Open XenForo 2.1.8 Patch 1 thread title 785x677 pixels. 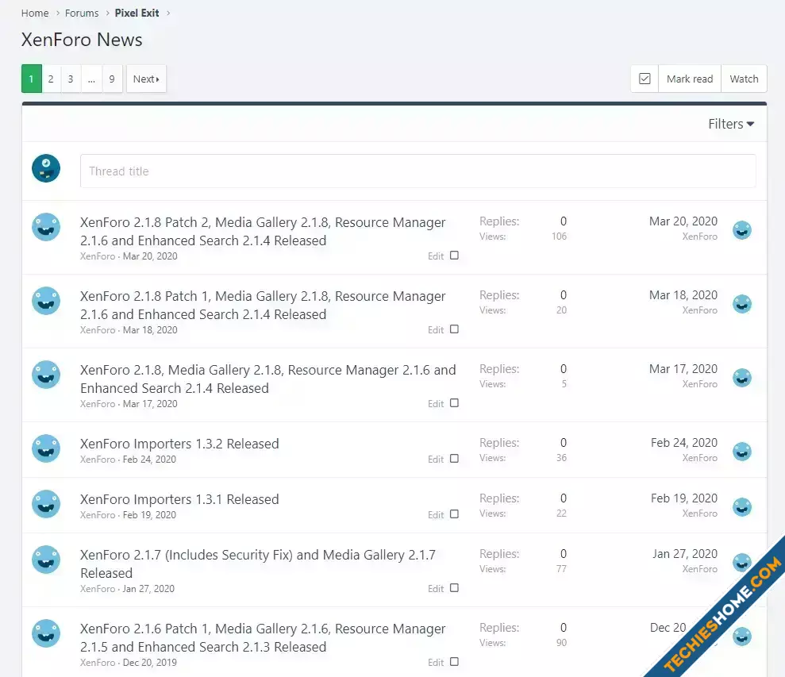click(263, 305)
